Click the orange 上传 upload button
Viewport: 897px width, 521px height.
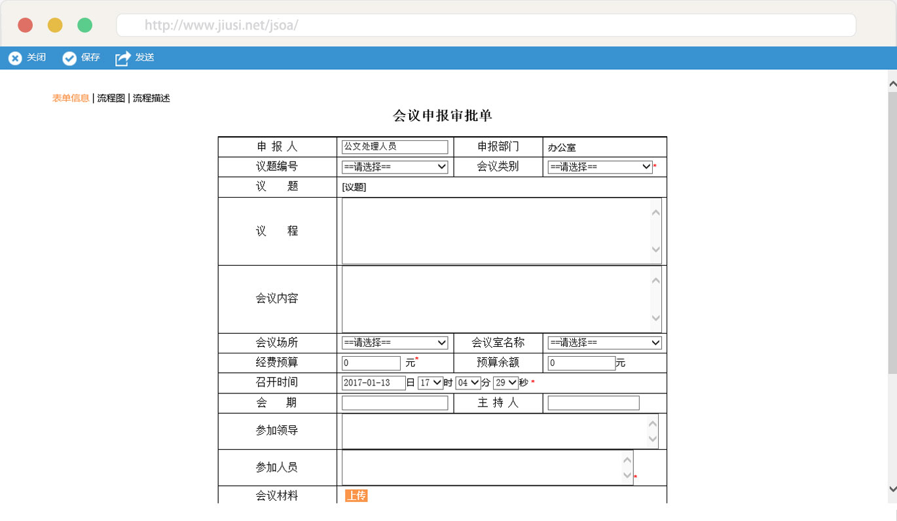click(x=356, y=496)
